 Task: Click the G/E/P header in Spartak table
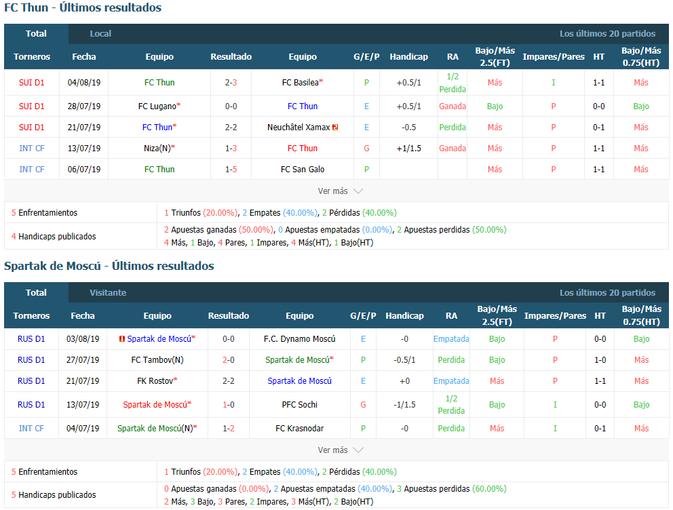(x=363, y=315)
